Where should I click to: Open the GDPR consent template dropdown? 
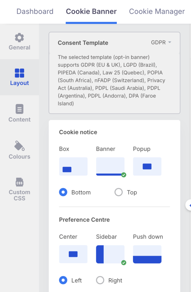pyautogui.click(x=161, y=42)
